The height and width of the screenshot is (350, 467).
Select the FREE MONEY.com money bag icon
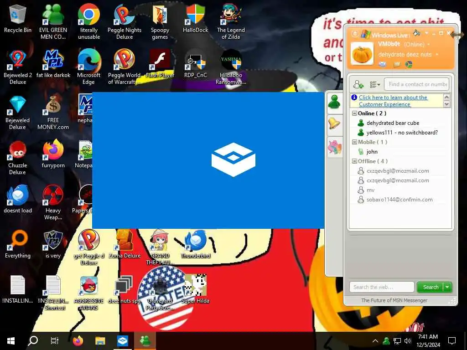click(53, 113)
